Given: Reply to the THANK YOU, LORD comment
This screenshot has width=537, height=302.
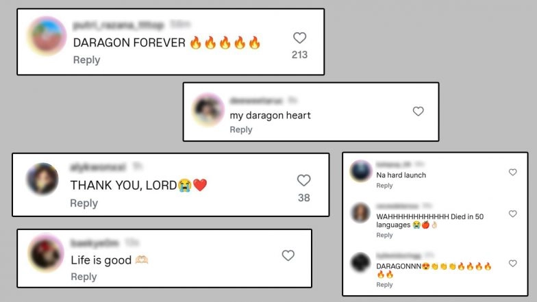Looking at the screenshot, I should coord(84,203).
